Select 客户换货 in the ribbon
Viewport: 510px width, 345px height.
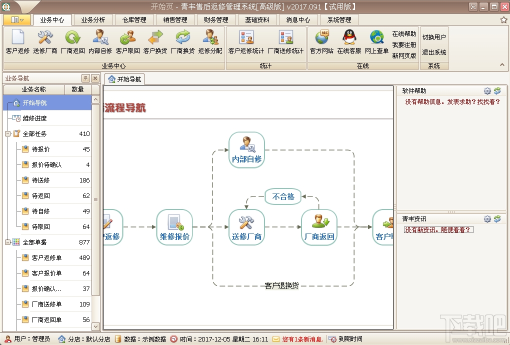click(155, 41)
